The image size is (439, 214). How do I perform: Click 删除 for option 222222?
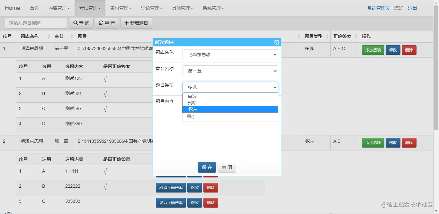pos(211,188)
